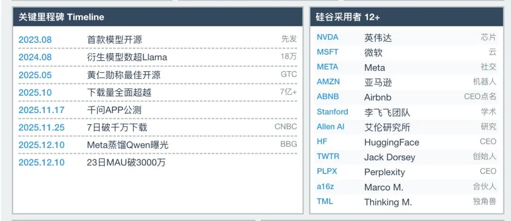Select the Stanford adopter entry

(333, 112)
